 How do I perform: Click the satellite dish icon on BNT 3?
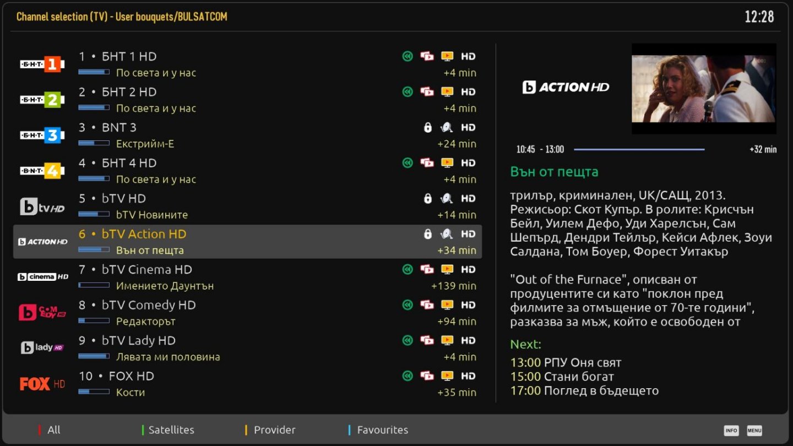click(x=447, y=128)
